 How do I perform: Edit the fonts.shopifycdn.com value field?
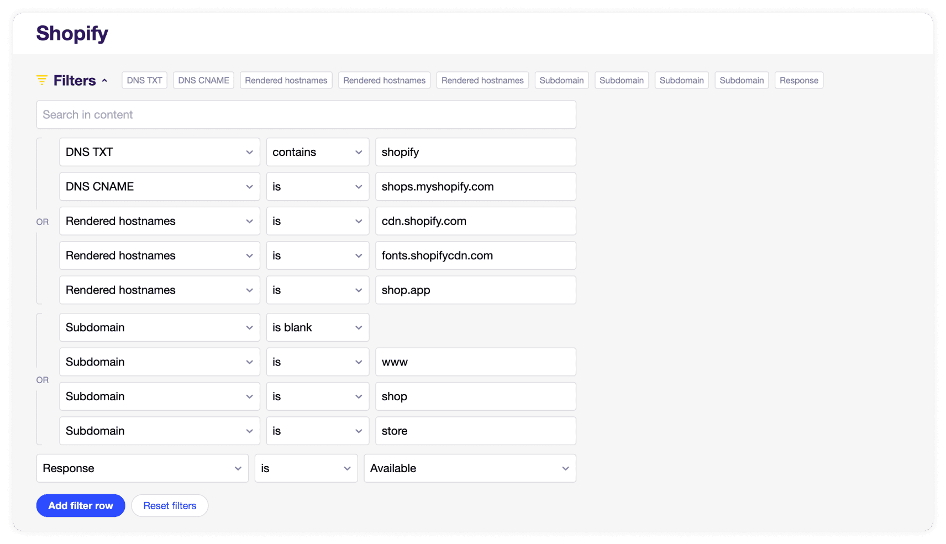pos(476,255)
